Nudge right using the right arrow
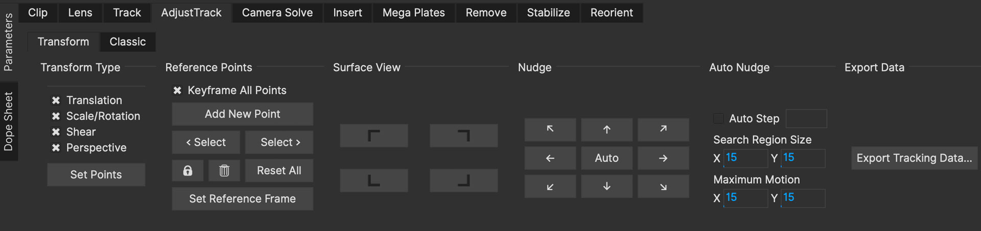This screenshot has width=981, height=231. [x=663, y=158]
